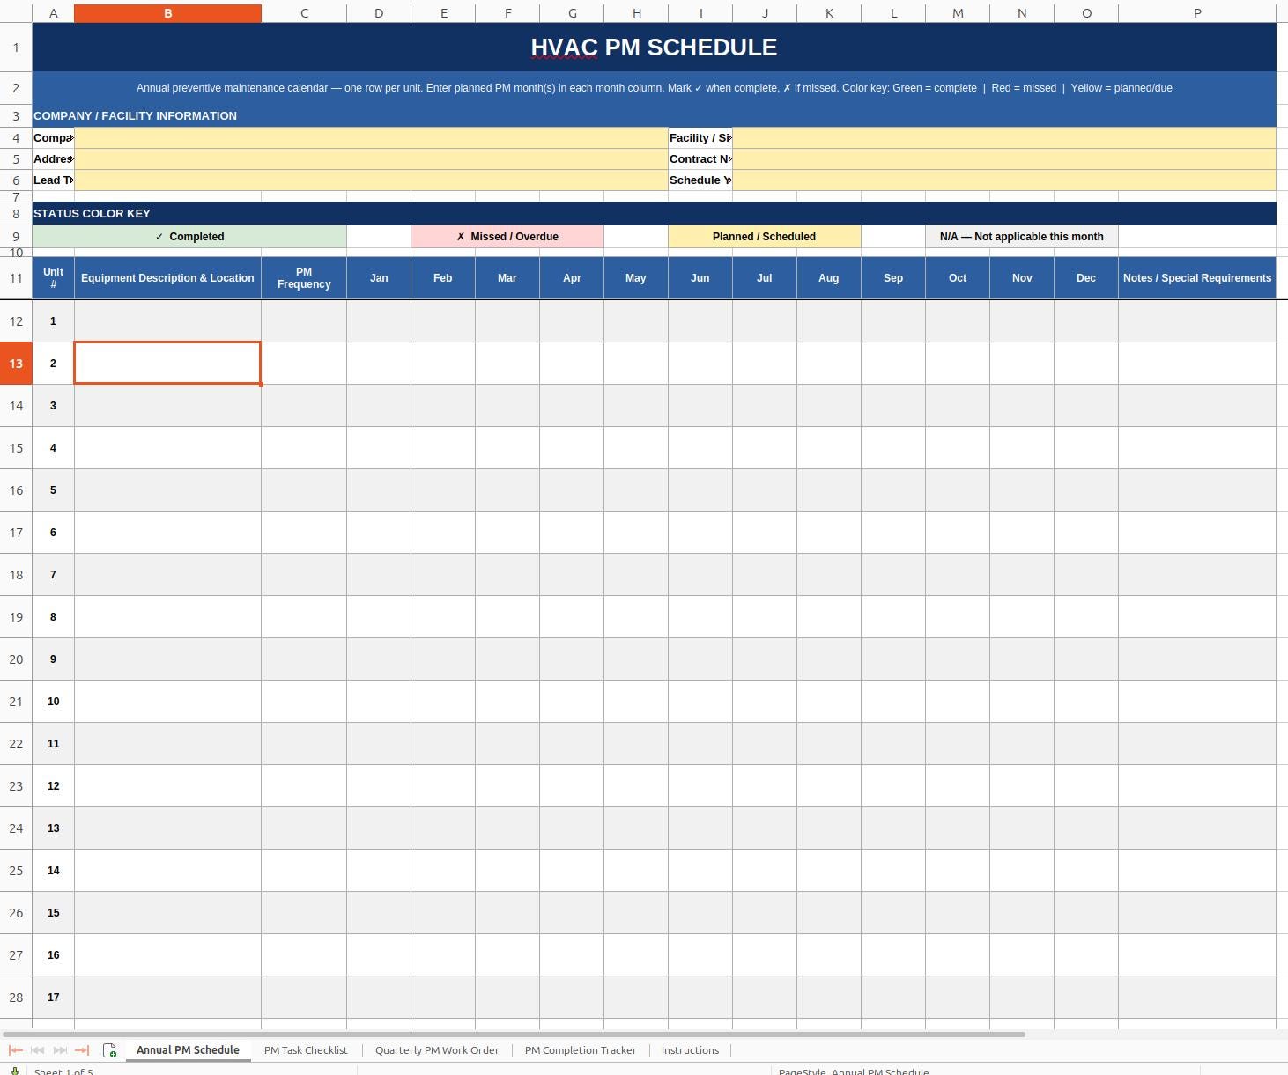1288x1075 pixels.
Task: Click the Unit # cell showing 10
Action: tap(54, 702)
